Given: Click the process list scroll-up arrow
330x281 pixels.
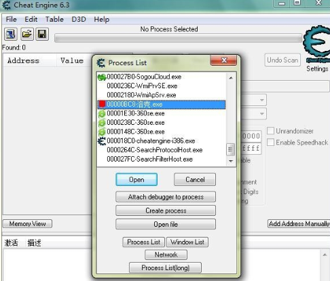Looking at the screenshot, I should pyautogui.click(x=231, y=78).
